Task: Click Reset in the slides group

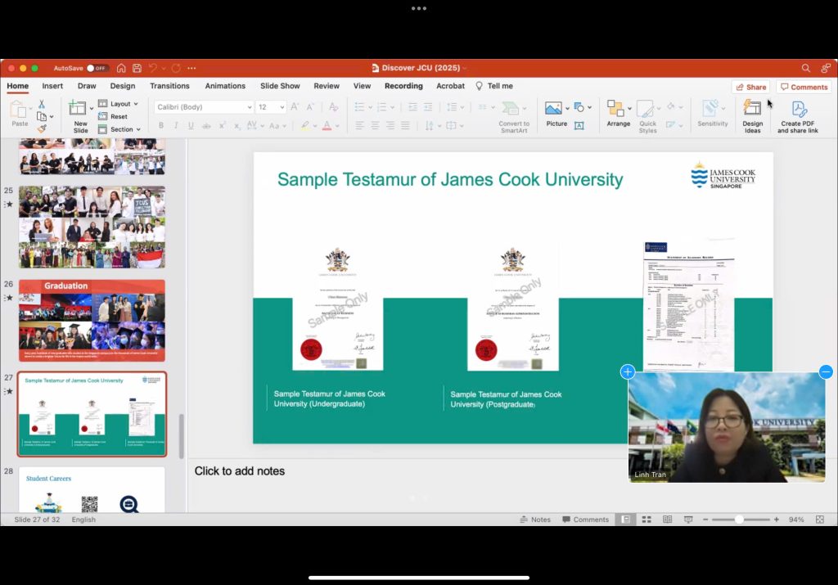Action: point(113,116)
